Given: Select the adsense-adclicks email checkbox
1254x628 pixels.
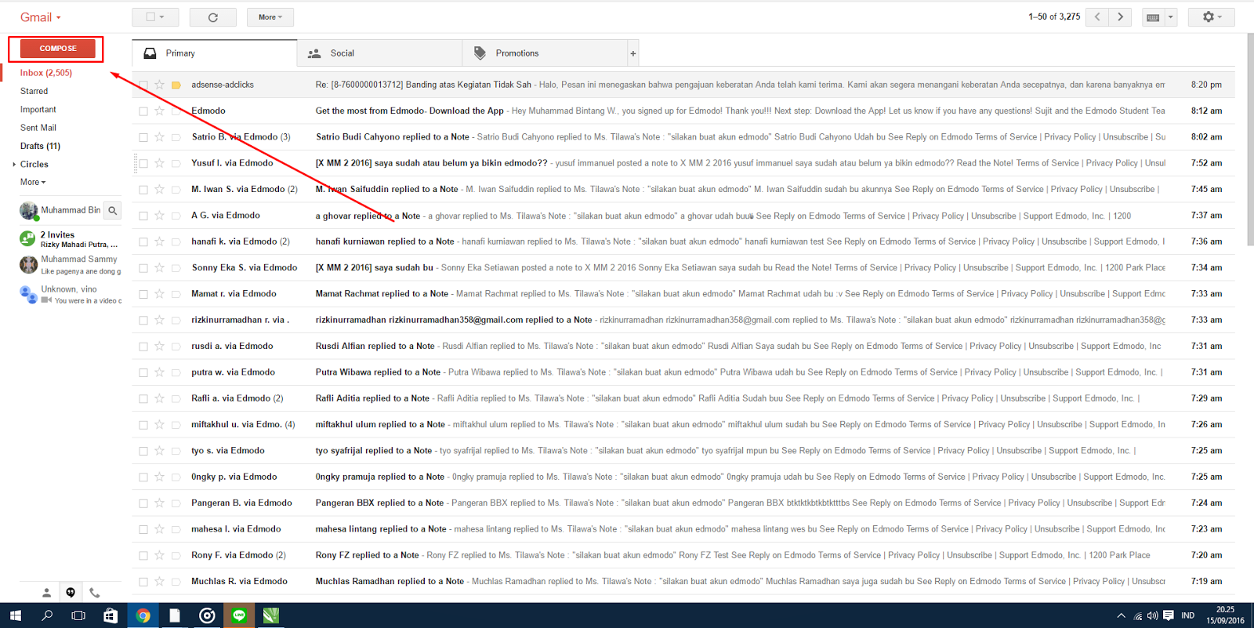Looking at the screenshot, I should pyautogui.click(x=143, y=85).
